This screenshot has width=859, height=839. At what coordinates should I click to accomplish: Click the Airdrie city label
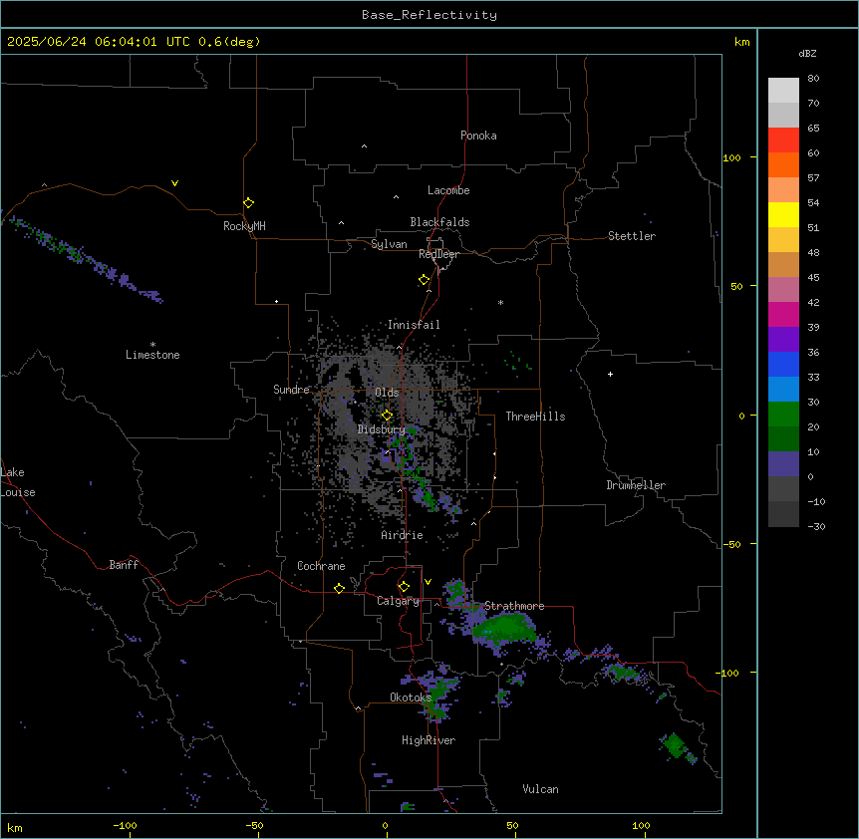click(403, 535)
